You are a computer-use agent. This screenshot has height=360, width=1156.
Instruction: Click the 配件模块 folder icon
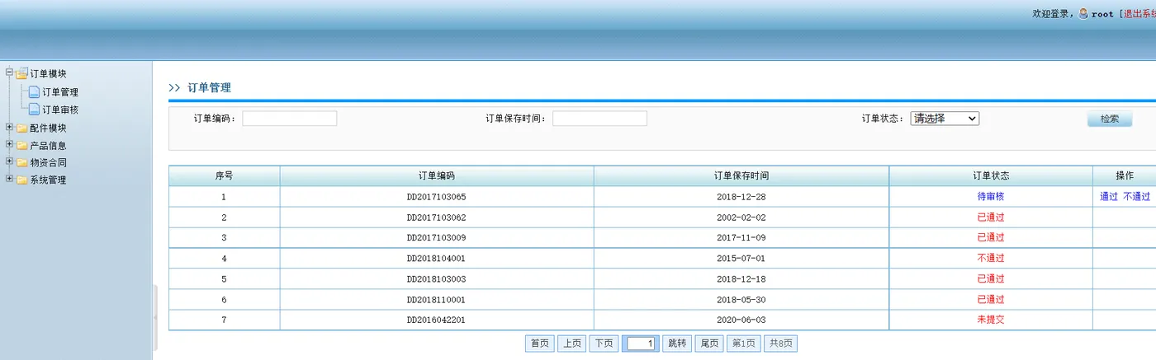[x=21, y=128]
